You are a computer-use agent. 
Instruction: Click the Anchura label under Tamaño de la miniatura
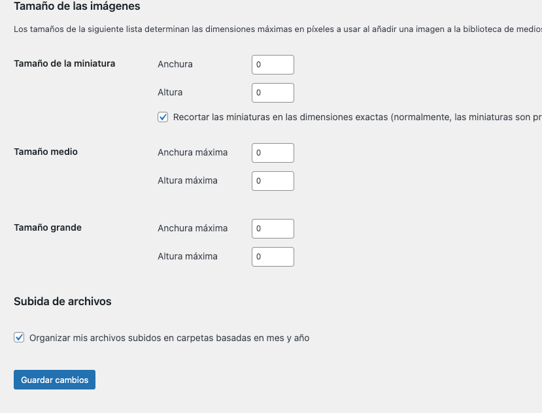coord(175,64)
